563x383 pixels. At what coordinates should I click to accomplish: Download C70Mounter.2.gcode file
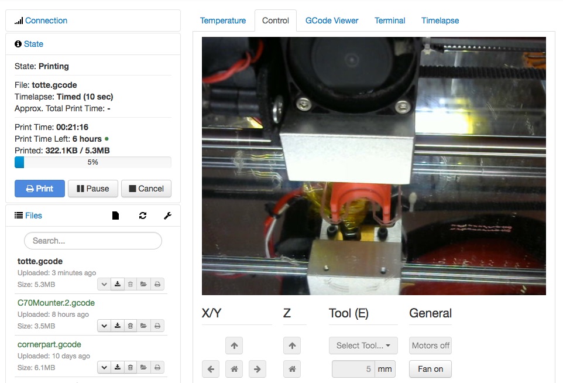tap(118, 326)
